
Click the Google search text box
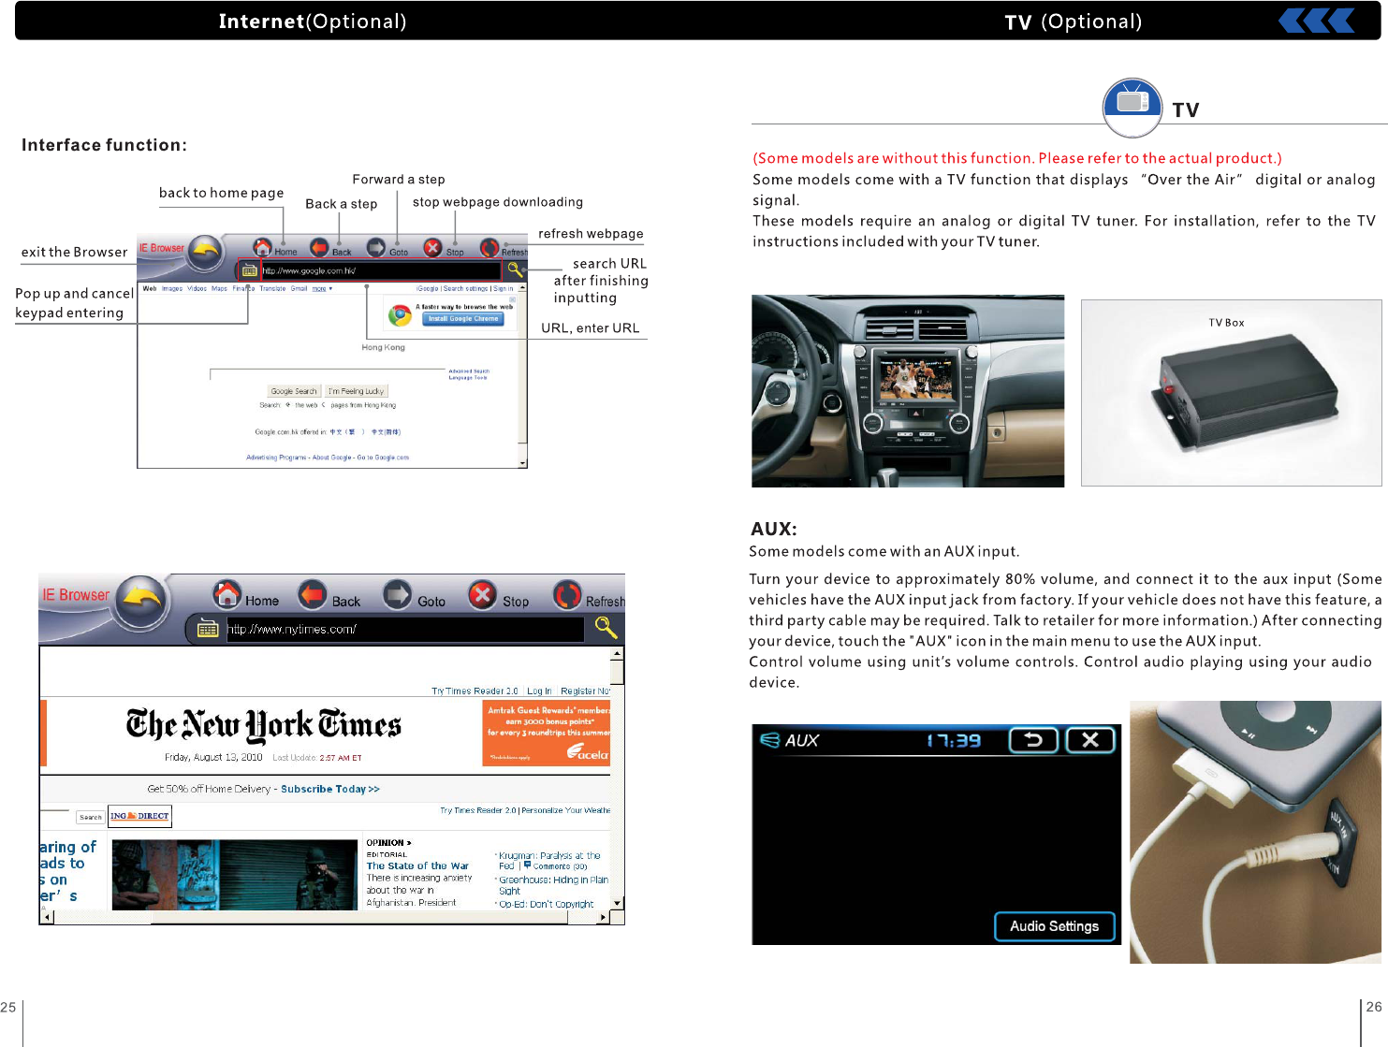[x=328, y=374]
